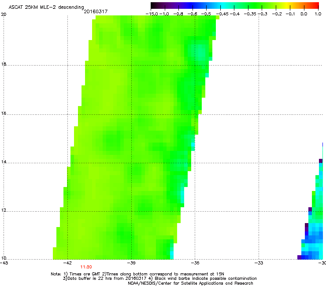The height and width of the screenshot is (286, 326).
Task: Click the latitude label 12
Action: tap(4, 210)
